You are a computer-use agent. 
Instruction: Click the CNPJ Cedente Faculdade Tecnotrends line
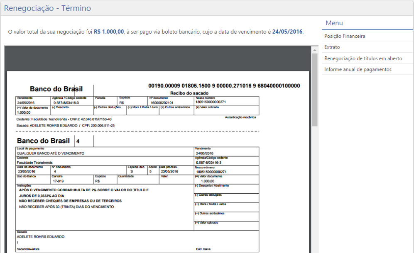[64, 119]
